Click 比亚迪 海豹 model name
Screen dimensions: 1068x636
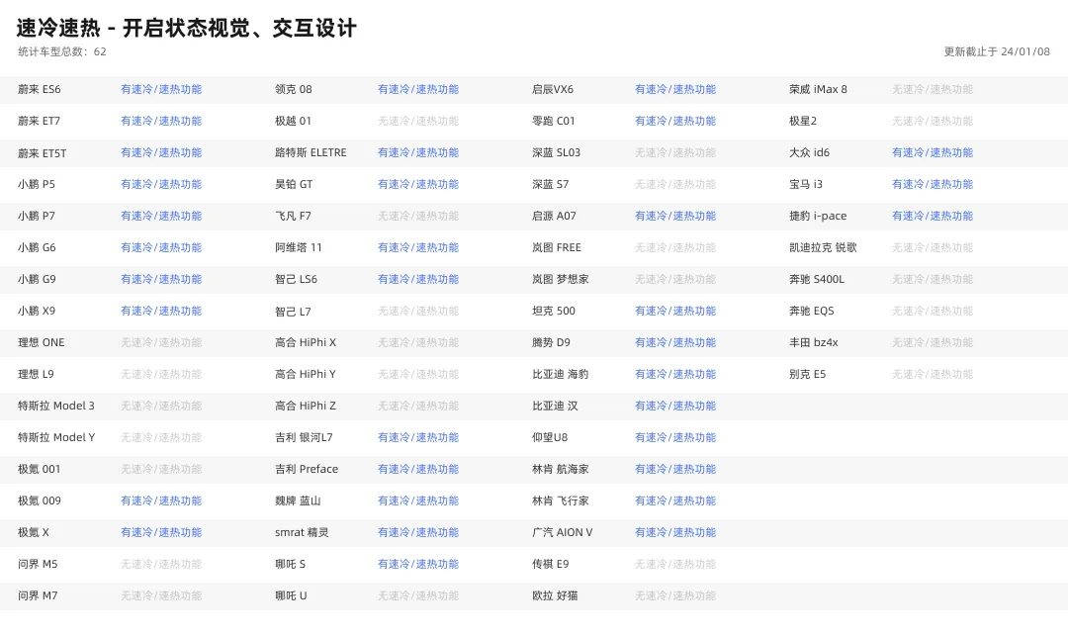point(560,375)
